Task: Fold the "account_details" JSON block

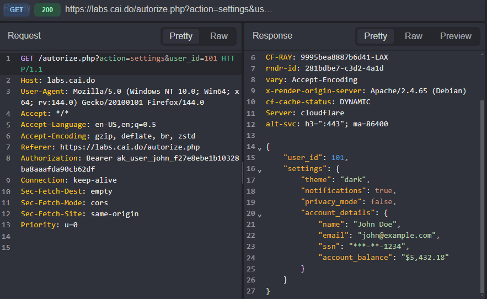Action: [260, 213]
